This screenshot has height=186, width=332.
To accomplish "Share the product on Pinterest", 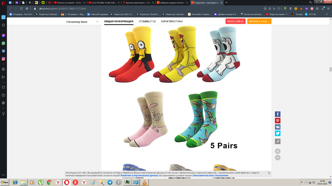I will (x=277, y=120).
